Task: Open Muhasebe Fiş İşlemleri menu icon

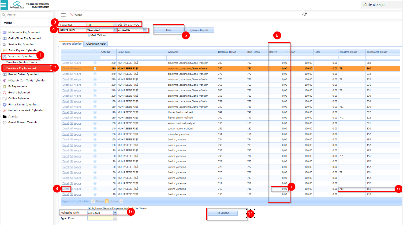Action: pos(5,33)
